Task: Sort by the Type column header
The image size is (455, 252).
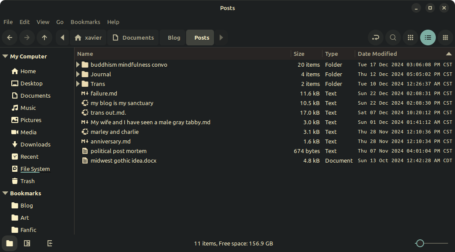Action: (x=339, y=54)
